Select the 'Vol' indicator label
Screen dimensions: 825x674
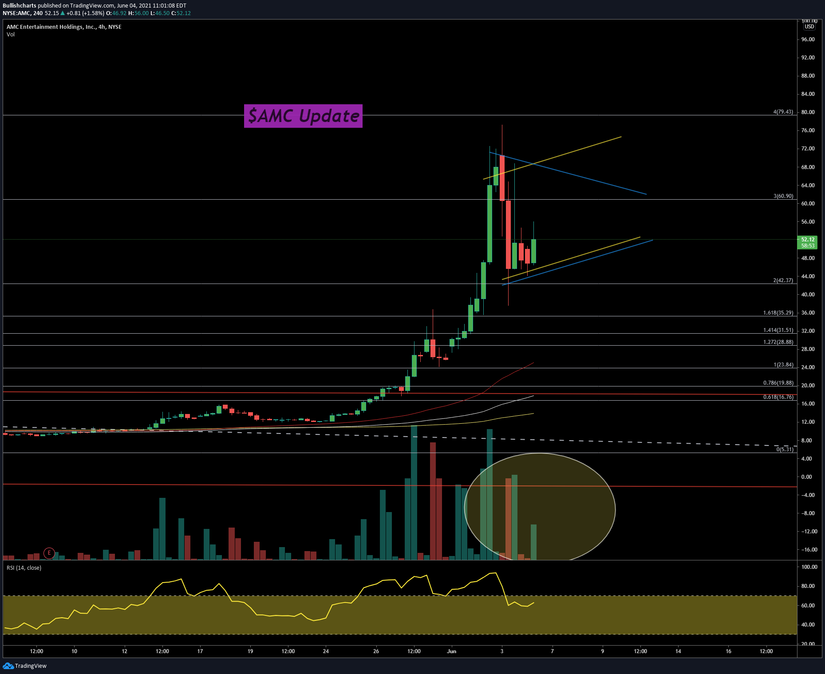coord(11,35)
